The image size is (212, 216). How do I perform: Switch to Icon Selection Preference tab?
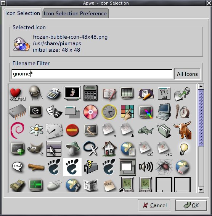tap(75, 13)
